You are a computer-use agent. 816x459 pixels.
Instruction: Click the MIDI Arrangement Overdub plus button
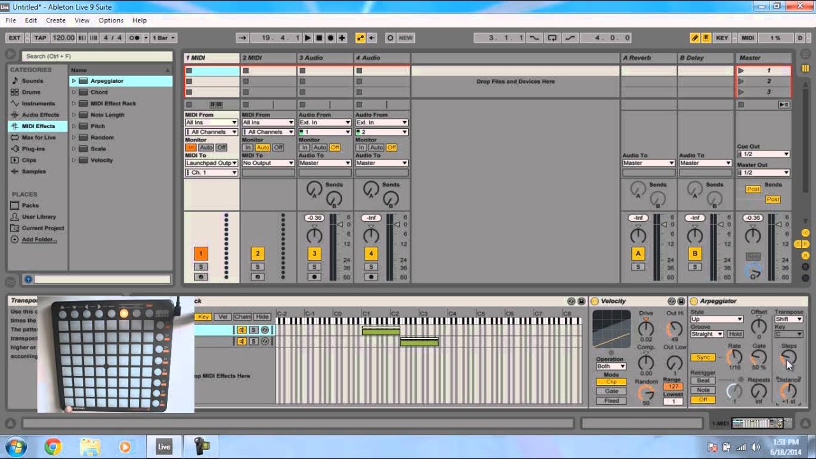(x=342, y=38)
